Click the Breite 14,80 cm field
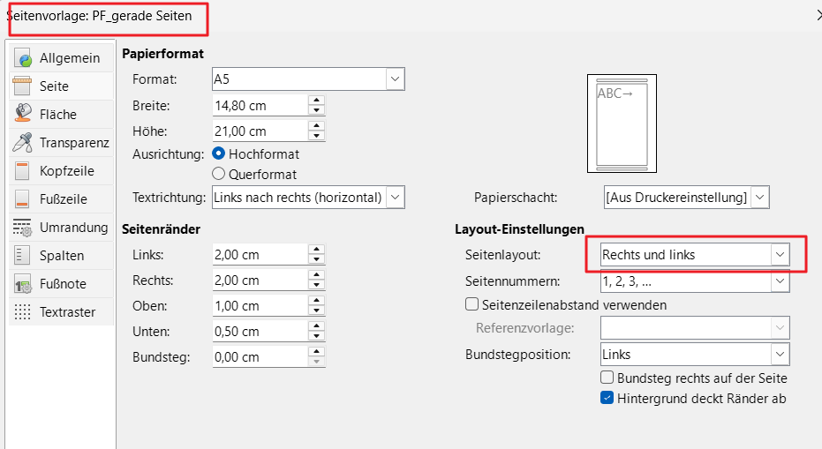Image resolution: width=822 pixels, height=449 pixels. (x=260, y=105)
